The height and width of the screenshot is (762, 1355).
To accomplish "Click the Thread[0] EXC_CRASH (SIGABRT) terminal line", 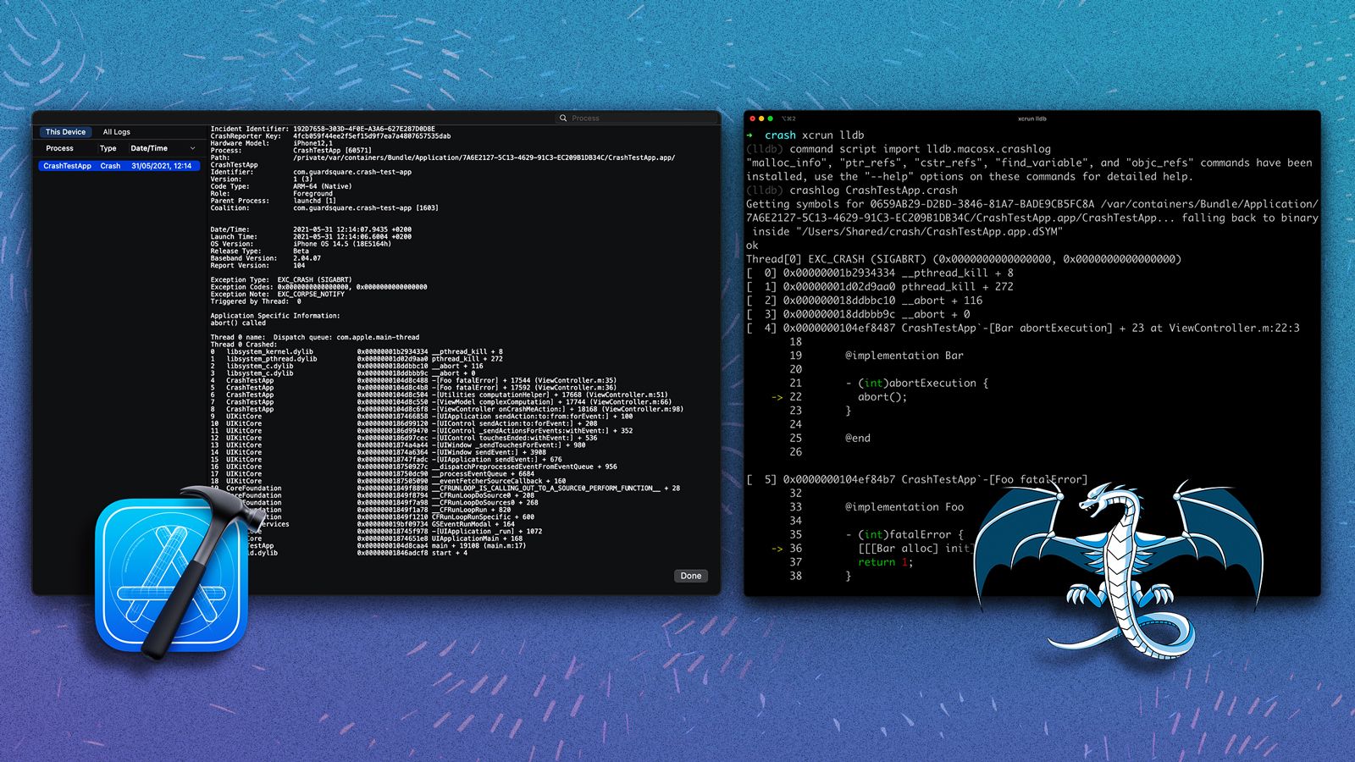I will tap(964, 259).
